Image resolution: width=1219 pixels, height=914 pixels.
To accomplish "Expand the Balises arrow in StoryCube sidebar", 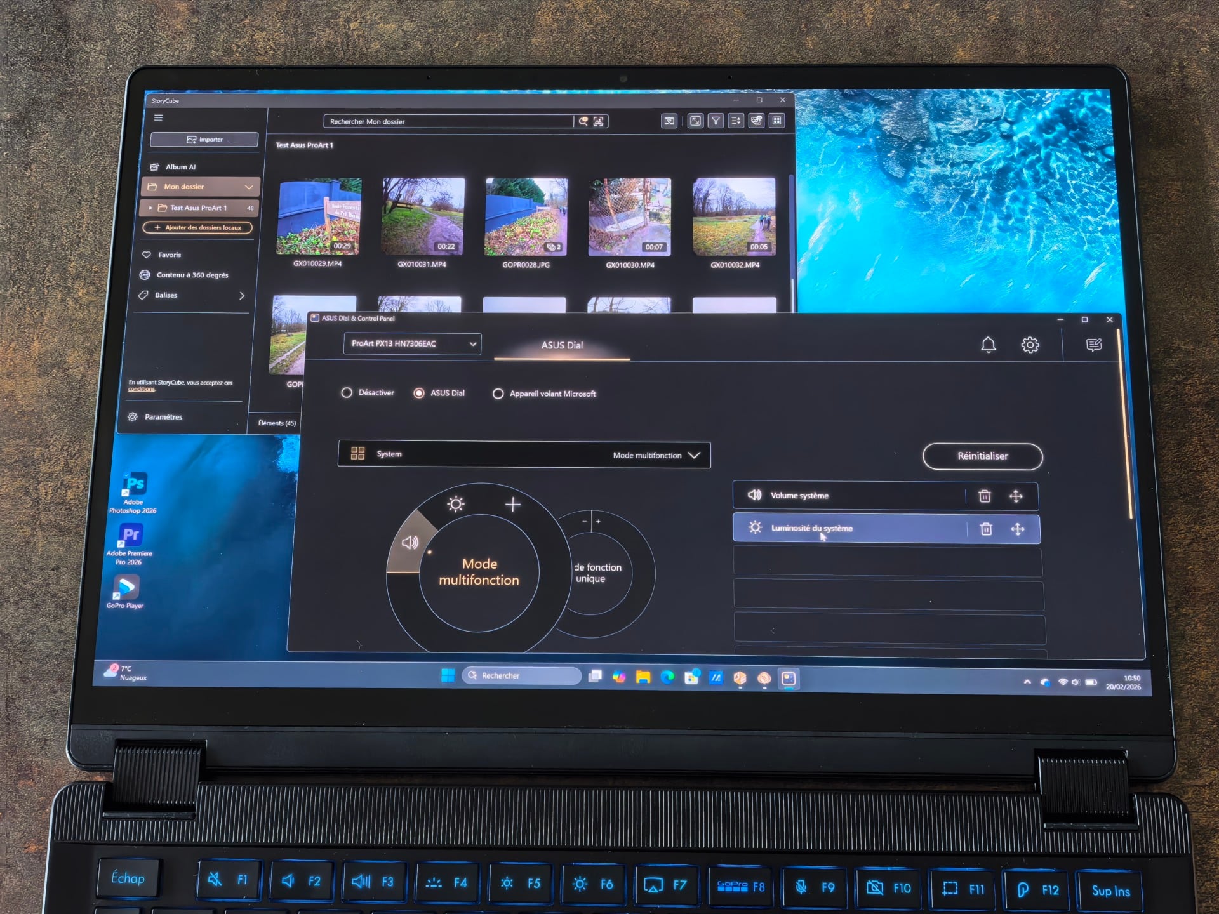I will pos(242,296).
